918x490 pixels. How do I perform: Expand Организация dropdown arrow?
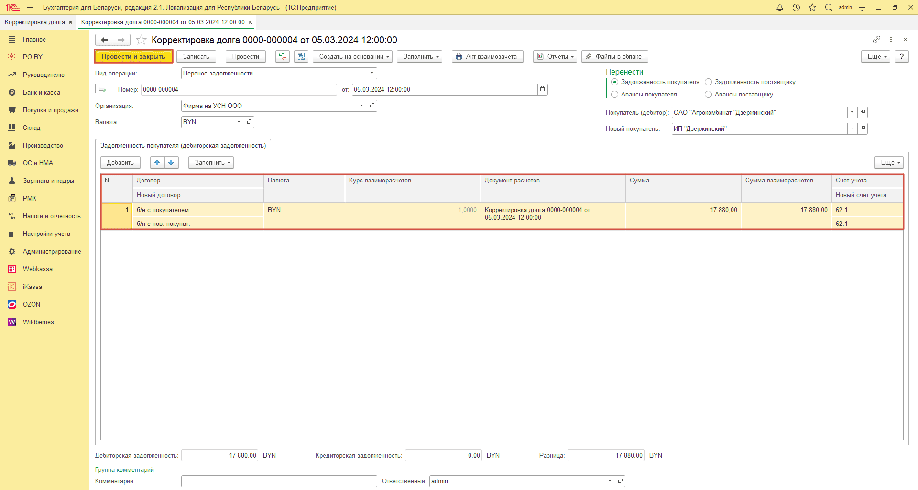point(361,106)
